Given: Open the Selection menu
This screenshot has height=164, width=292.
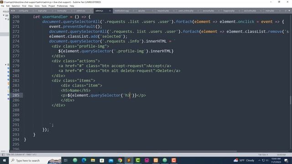Looking at the screenshot, I should tap(16, 6).
